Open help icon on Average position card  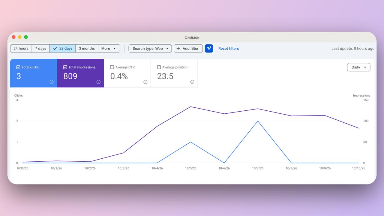(192, 82)
